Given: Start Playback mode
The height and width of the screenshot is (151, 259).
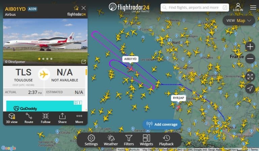Looking at the screenshot, I should tap(166, 140).
